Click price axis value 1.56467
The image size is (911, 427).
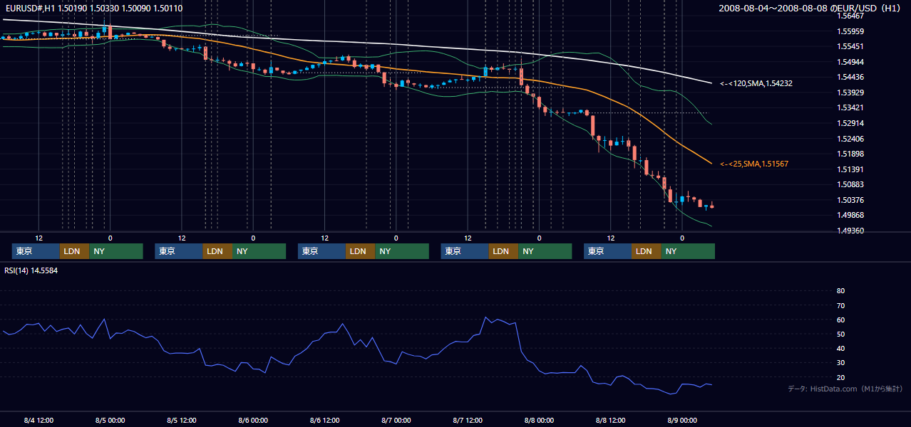pyautogui.click(x=850, y=16)
